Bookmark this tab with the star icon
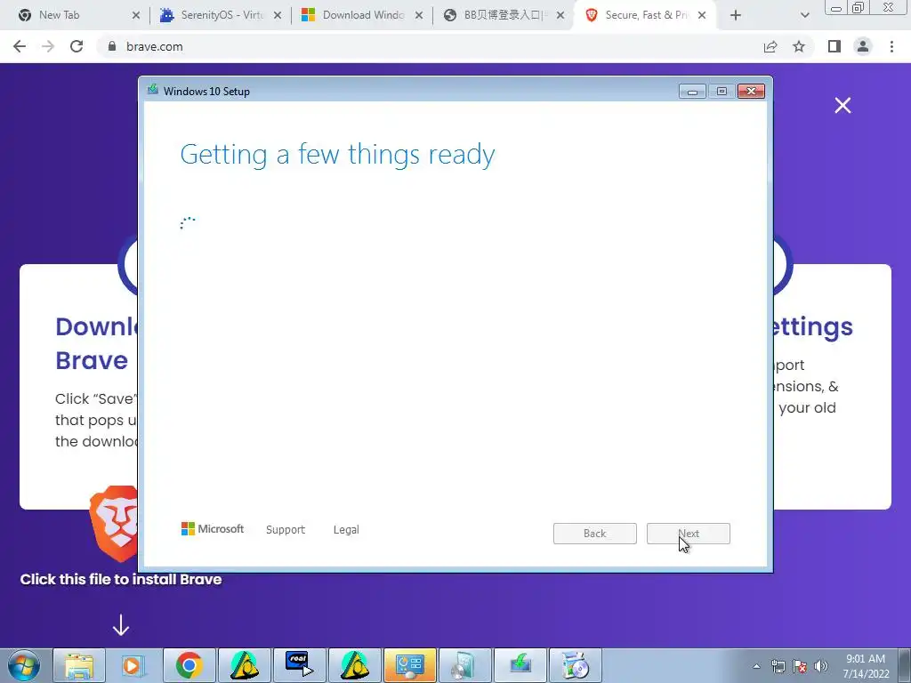 pos(799,46)
